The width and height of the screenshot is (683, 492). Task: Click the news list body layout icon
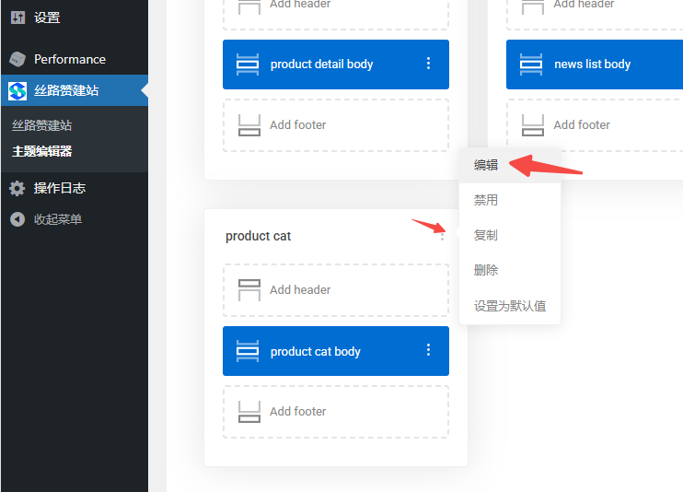coord(532,64)
